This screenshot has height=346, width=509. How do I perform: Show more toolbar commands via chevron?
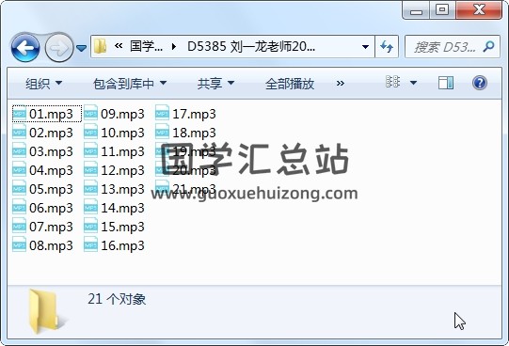[x=341, y=84]
